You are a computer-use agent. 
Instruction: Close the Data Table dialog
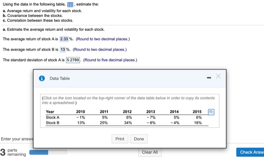(x=218, y=78)
